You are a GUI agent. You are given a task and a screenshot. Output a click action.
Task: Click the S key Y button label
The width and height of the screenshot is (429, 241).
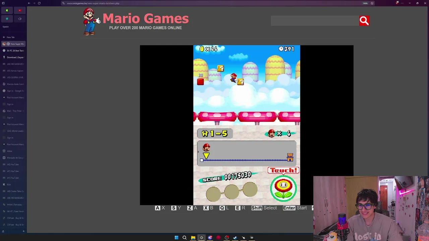click(x=176, y=208)
